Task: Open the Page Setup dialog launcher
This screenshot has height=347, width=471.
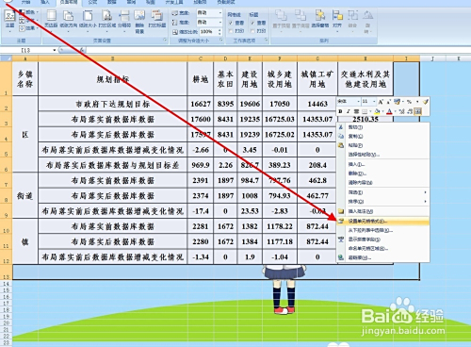Action: [165, 41]
